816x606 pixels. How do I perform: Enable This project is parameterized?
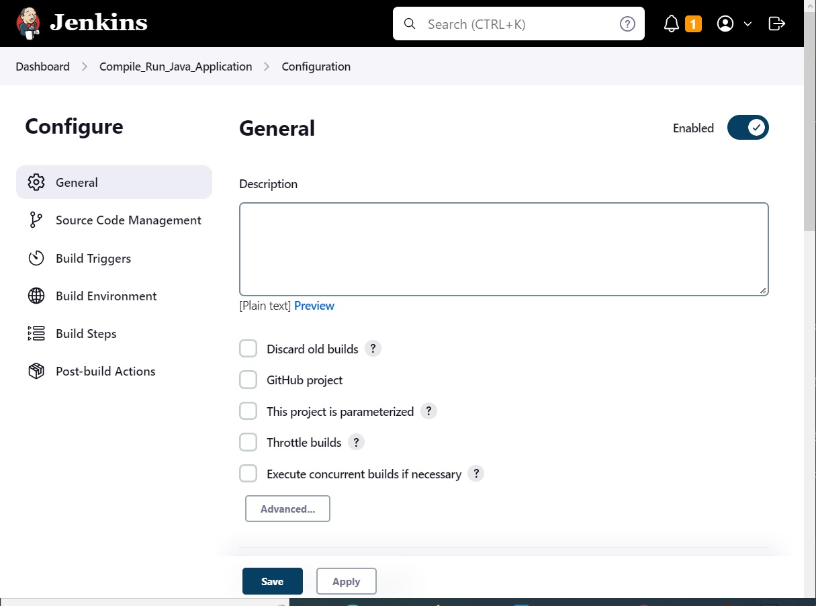coord(248,411)
